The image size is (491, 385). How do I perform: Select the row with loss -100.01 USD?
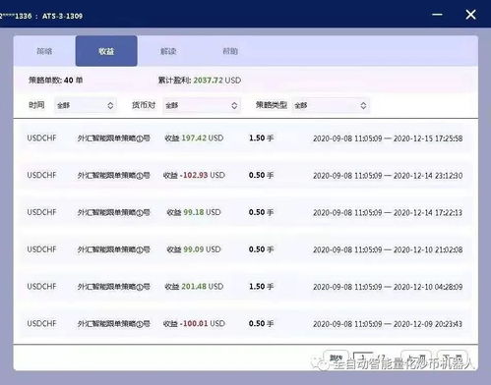click(246, 323)
